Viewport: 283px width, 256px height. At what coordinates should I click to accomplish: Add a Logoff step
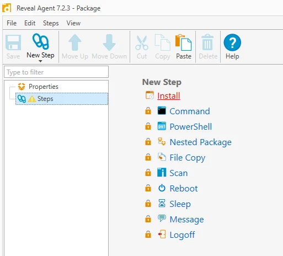click(x=182, y=235)
